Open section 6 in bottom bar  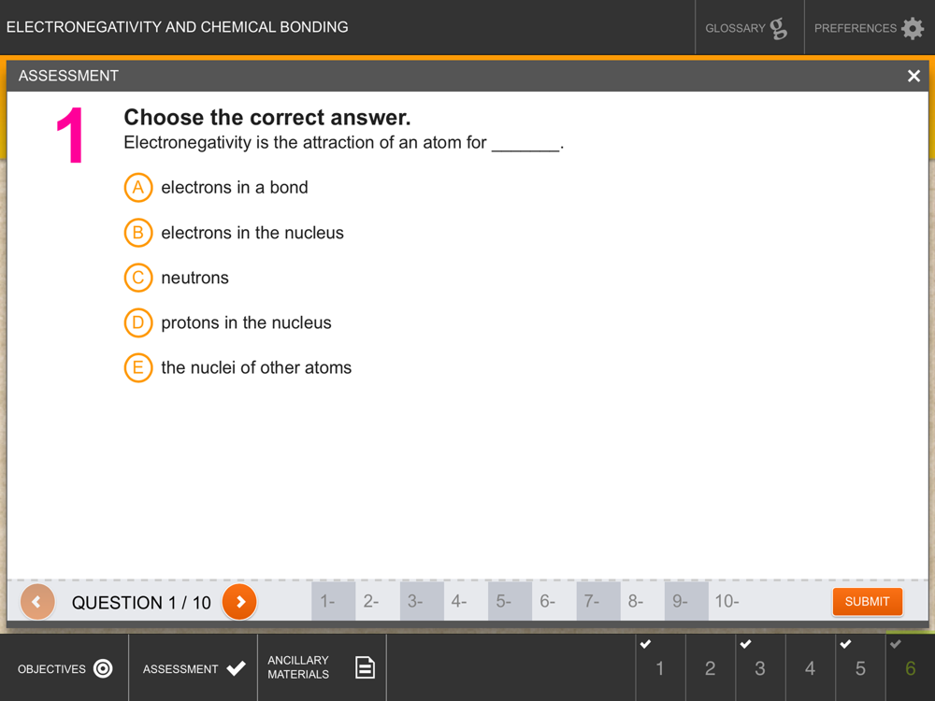(x=910, y=667)
